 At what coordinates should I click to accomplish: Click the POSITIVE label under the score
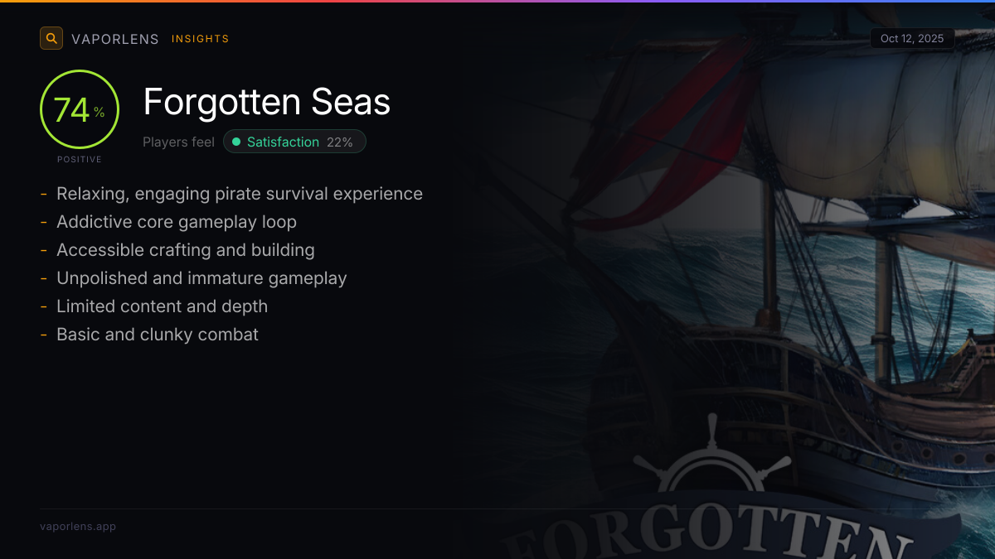pyautogui.click(x=80, y=159)
